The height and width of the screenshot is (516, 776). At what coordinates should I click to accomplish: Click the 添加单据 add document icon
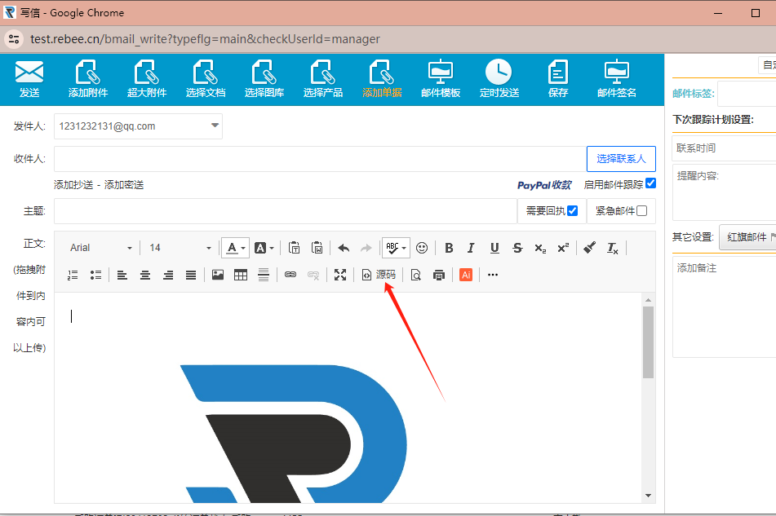click(382, 78)
